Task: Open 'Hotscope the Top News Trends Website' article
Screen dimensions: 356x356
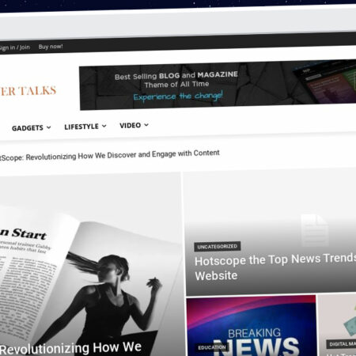Action: click(x=275, y=267)
